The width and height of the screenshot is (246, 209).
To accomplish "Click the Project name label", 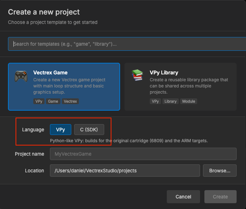I will click(x=30, y=154).
